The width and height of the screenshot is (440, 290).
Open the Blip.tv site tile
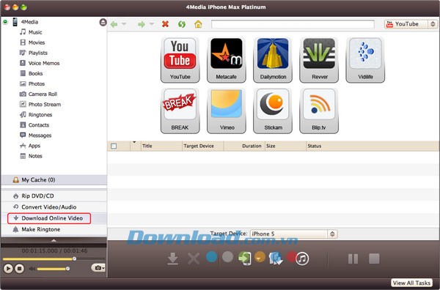(319, 111)
